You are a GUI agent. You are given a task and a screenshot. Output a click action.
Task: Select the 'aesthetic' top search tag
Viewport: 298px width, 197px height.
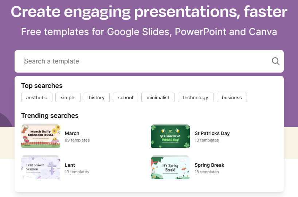pyautogui.click(x=37, y=97)
